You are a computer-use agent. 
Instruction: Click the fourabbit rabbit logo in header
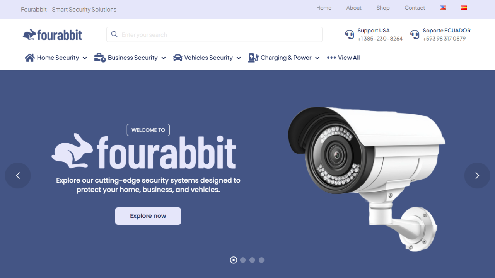[x=52, y=35]
